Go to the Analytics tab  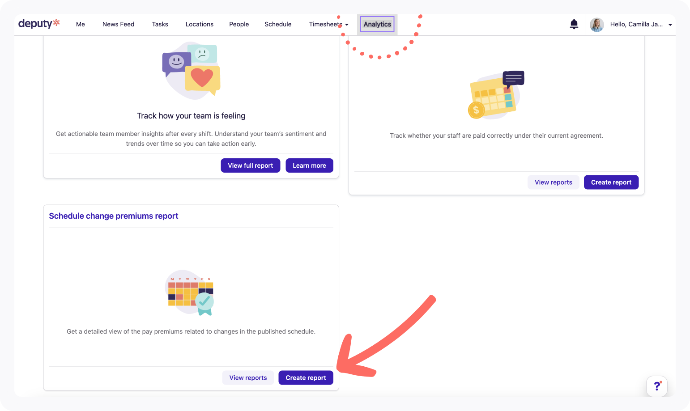[377, 24]
